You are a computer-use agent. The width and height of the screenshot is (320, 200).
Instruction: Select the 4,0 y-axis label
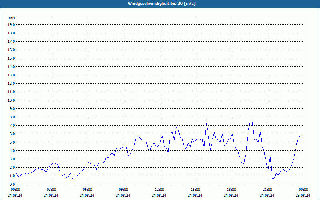(12, 151)
